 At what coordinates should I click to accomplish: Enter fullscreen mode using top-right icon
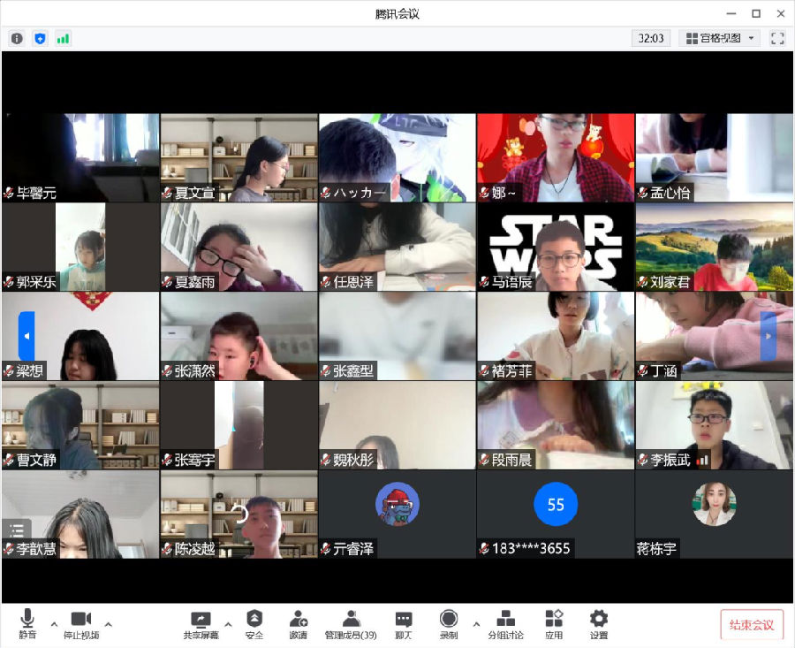(x=777, y=38)
